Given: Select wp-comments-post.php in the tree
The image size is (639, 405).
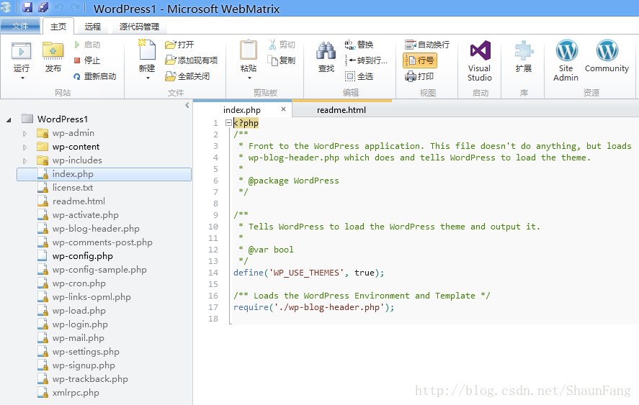Looking at the screenshot, I should (102, 242).
